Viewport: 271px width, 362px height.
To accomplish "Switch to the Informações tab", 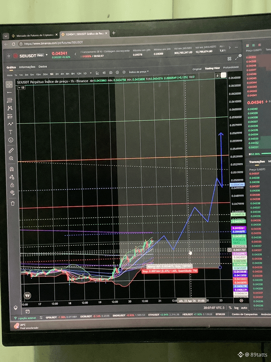I will point(27,67).
